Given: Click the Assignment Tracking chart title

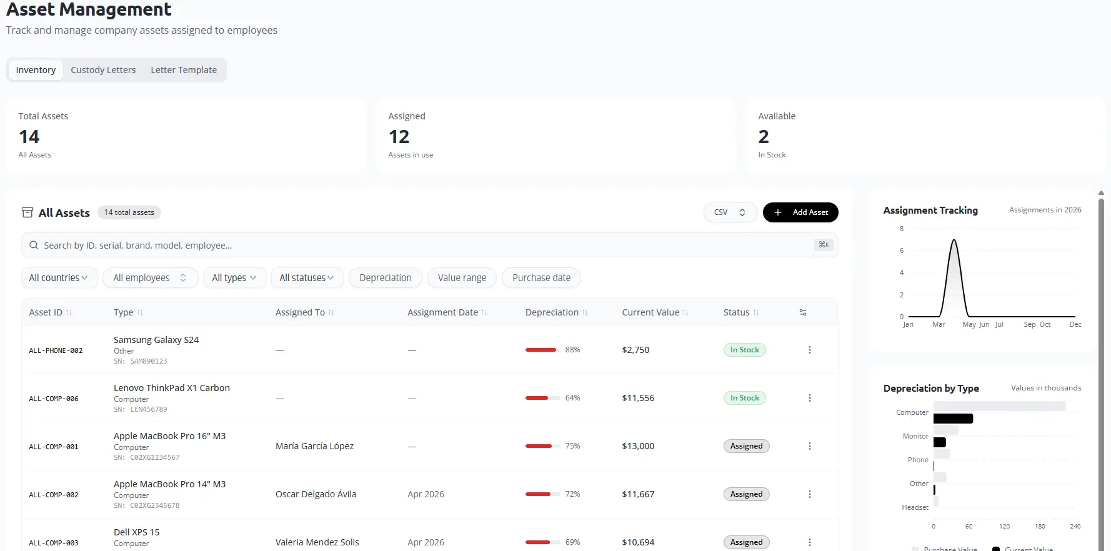Looking at the screenshot, I should tap(930, 211).
